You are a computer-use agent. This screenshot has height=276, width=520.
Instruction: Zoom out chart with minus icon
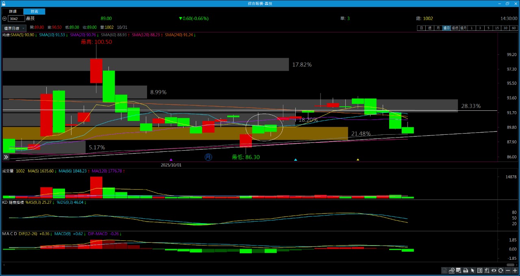coord(508,270)
